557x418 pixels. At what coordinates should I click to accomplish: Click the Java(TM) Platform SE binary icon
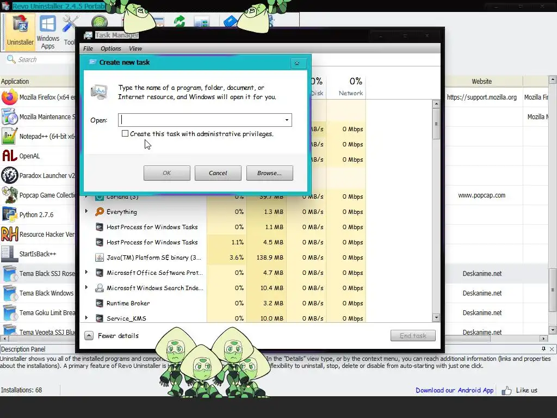[x=100, y=257]
